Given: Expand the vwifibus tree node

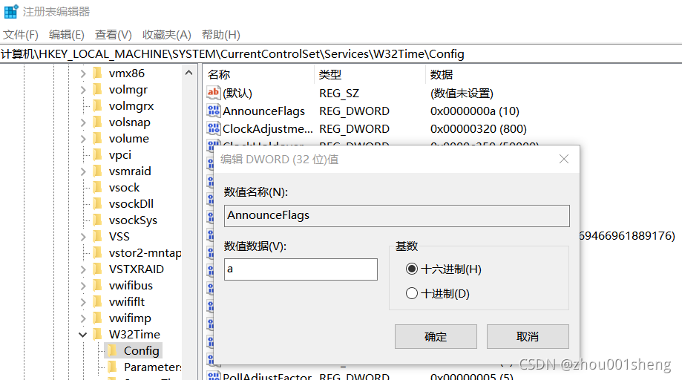Looking at the screenshot, I should coord(83,286).
